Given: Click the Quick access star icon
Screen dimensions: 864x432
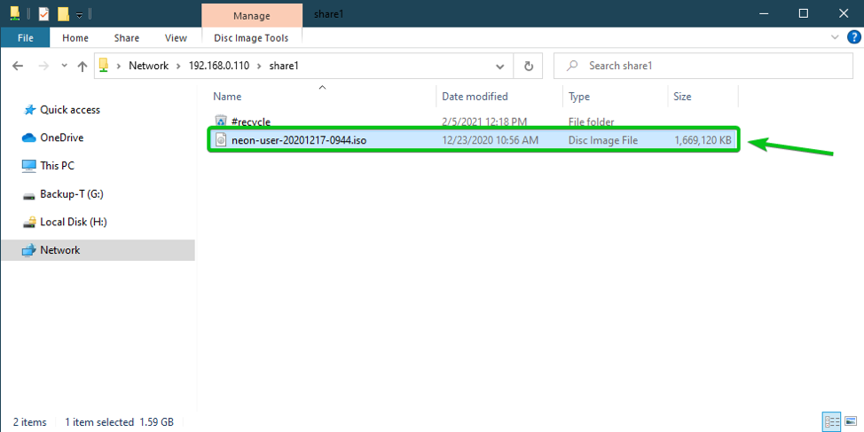Looking at the screenshot, I should (x=29, y=110).
